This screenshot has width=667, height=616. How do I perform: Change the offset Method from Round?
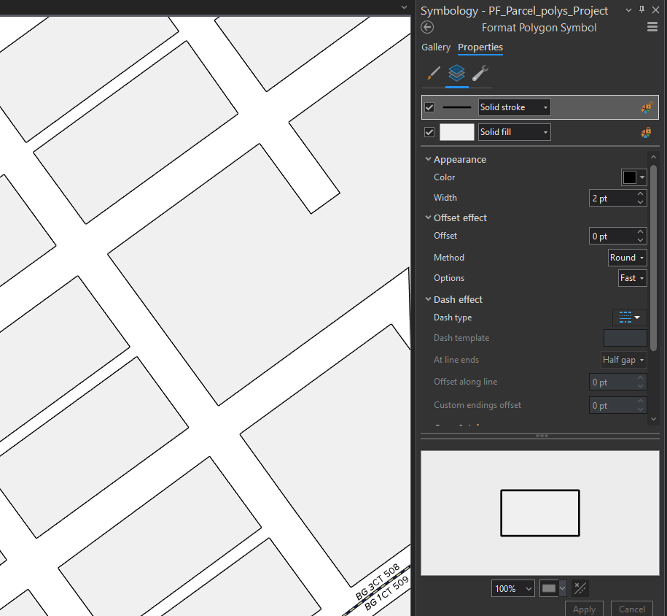tap(627, 257)
